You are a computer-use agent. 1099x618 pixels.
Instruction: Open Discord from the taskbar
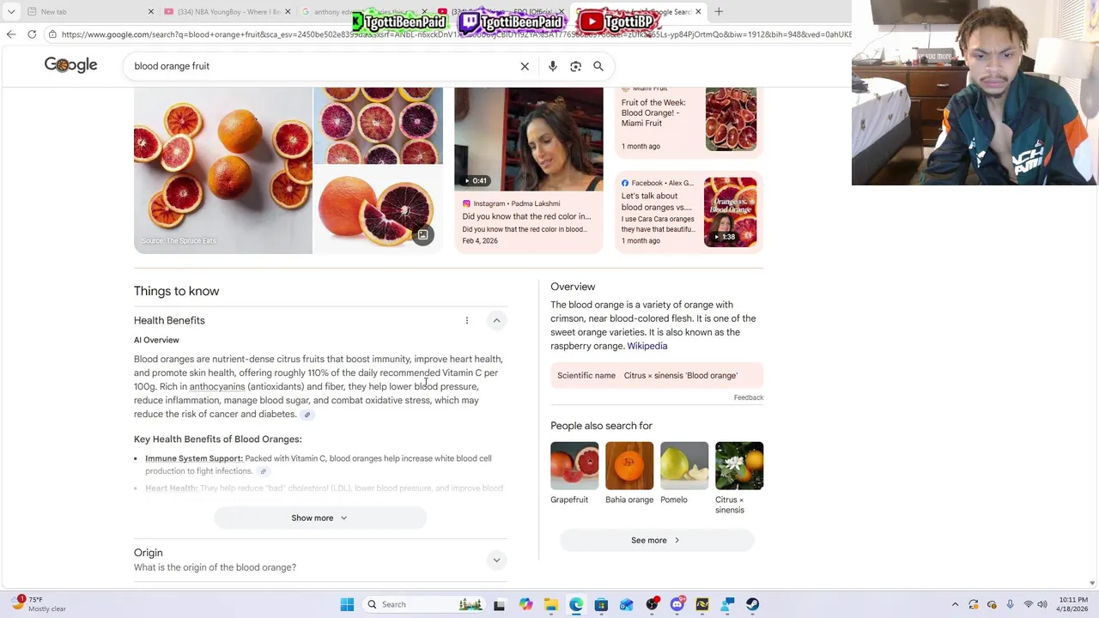coord(677,604)
